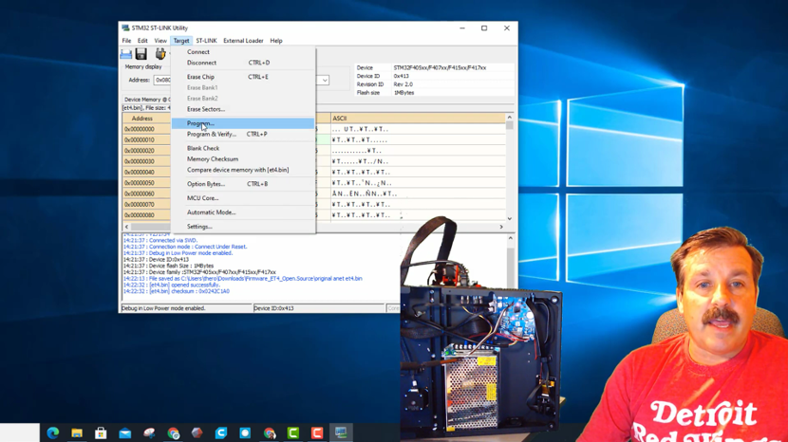
Task: Open the File menu
Action: pos(126,41)
